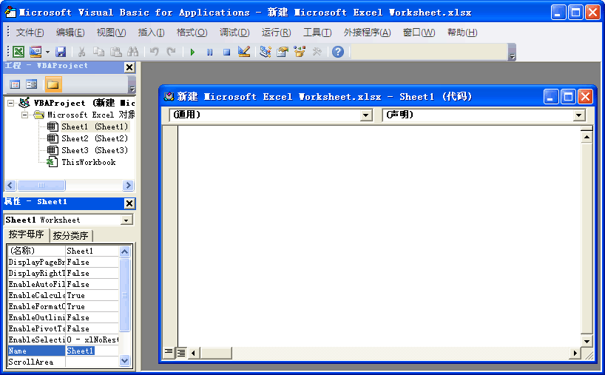Open Find with the binoculars icon

coord(132,52)
